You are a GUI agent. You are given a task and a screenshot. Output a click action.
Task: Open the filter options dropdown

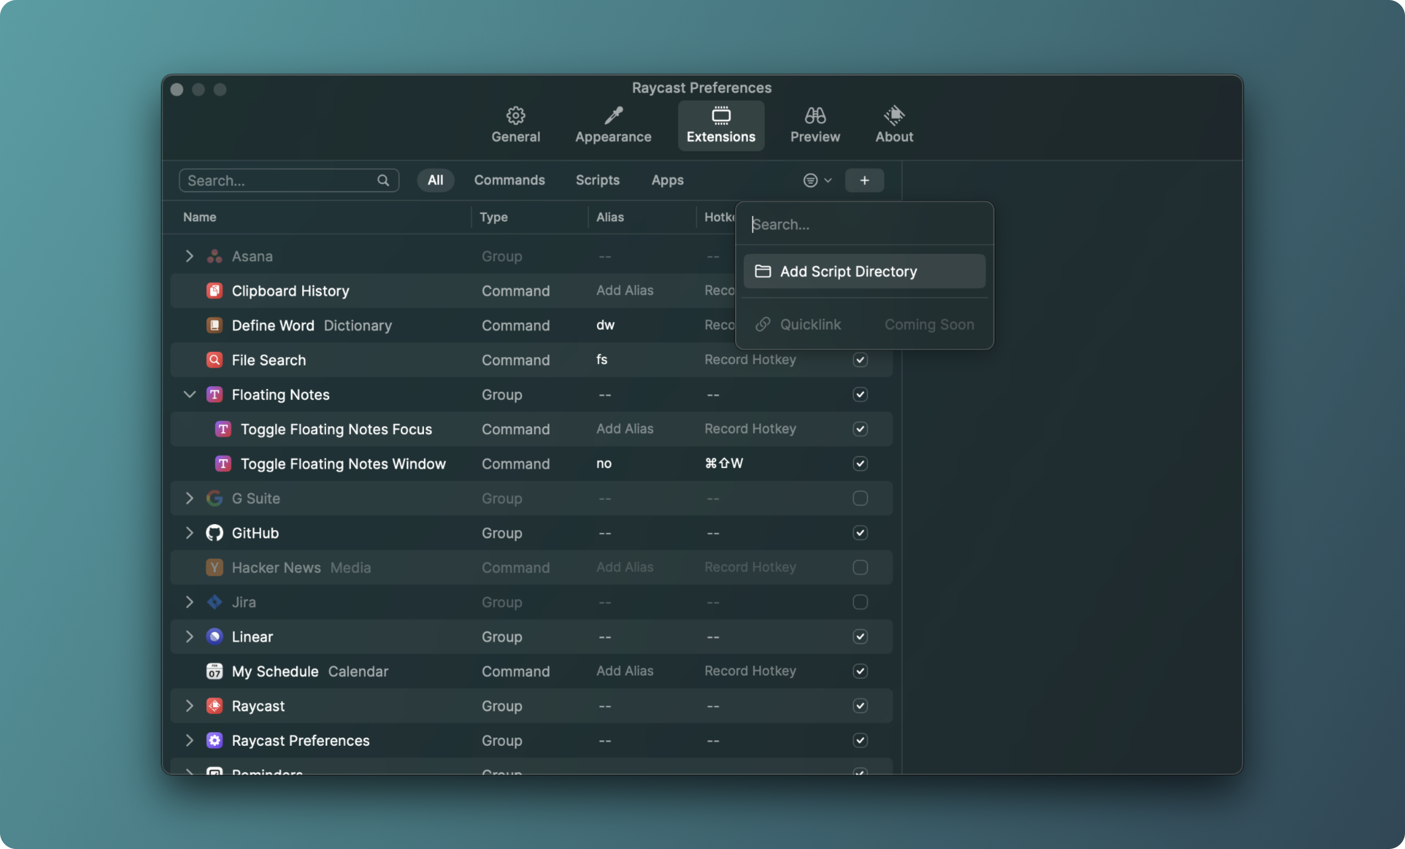817,180
